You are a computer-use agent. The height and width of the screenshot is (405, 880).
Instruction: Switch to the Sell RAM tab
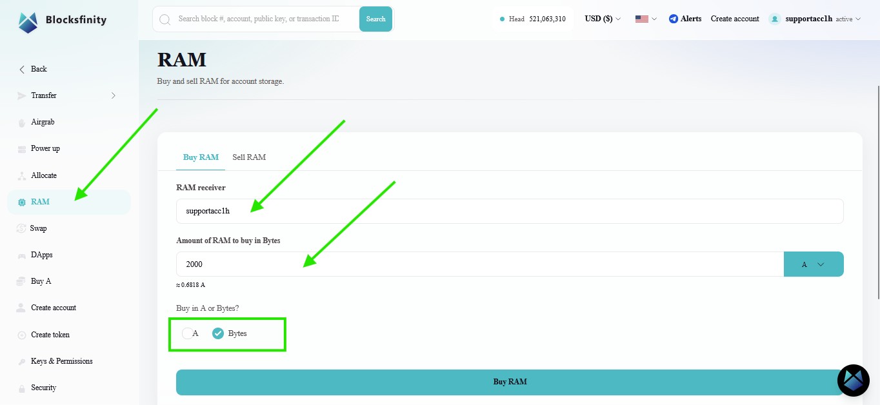tap(249, 157)
